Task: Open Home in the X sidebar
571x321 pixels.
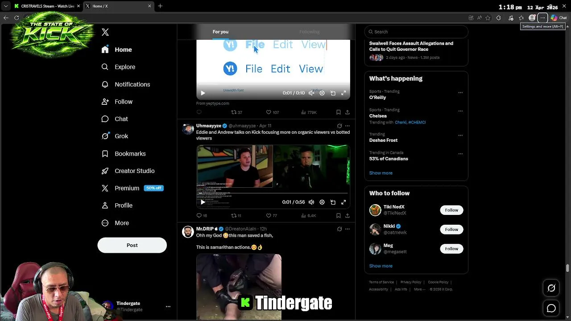Action: tap(117, 49)
